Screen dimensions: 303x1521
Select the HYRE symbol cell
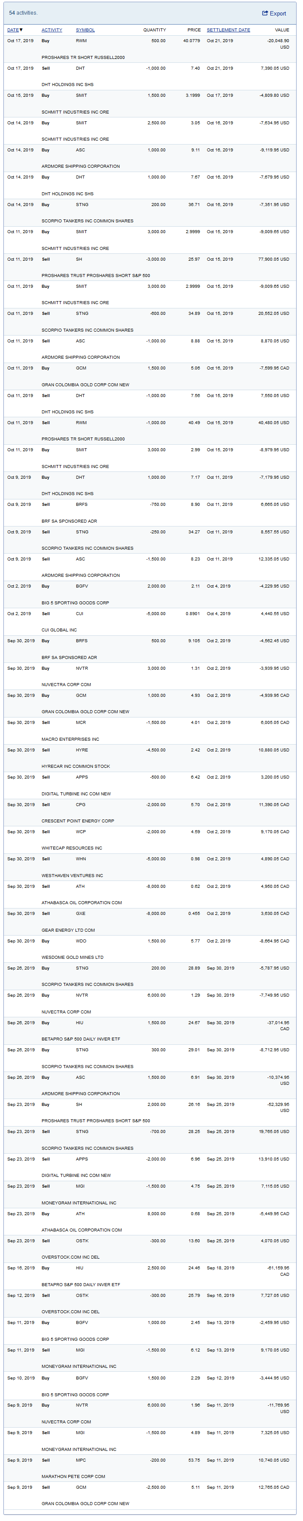click(82, 750)
